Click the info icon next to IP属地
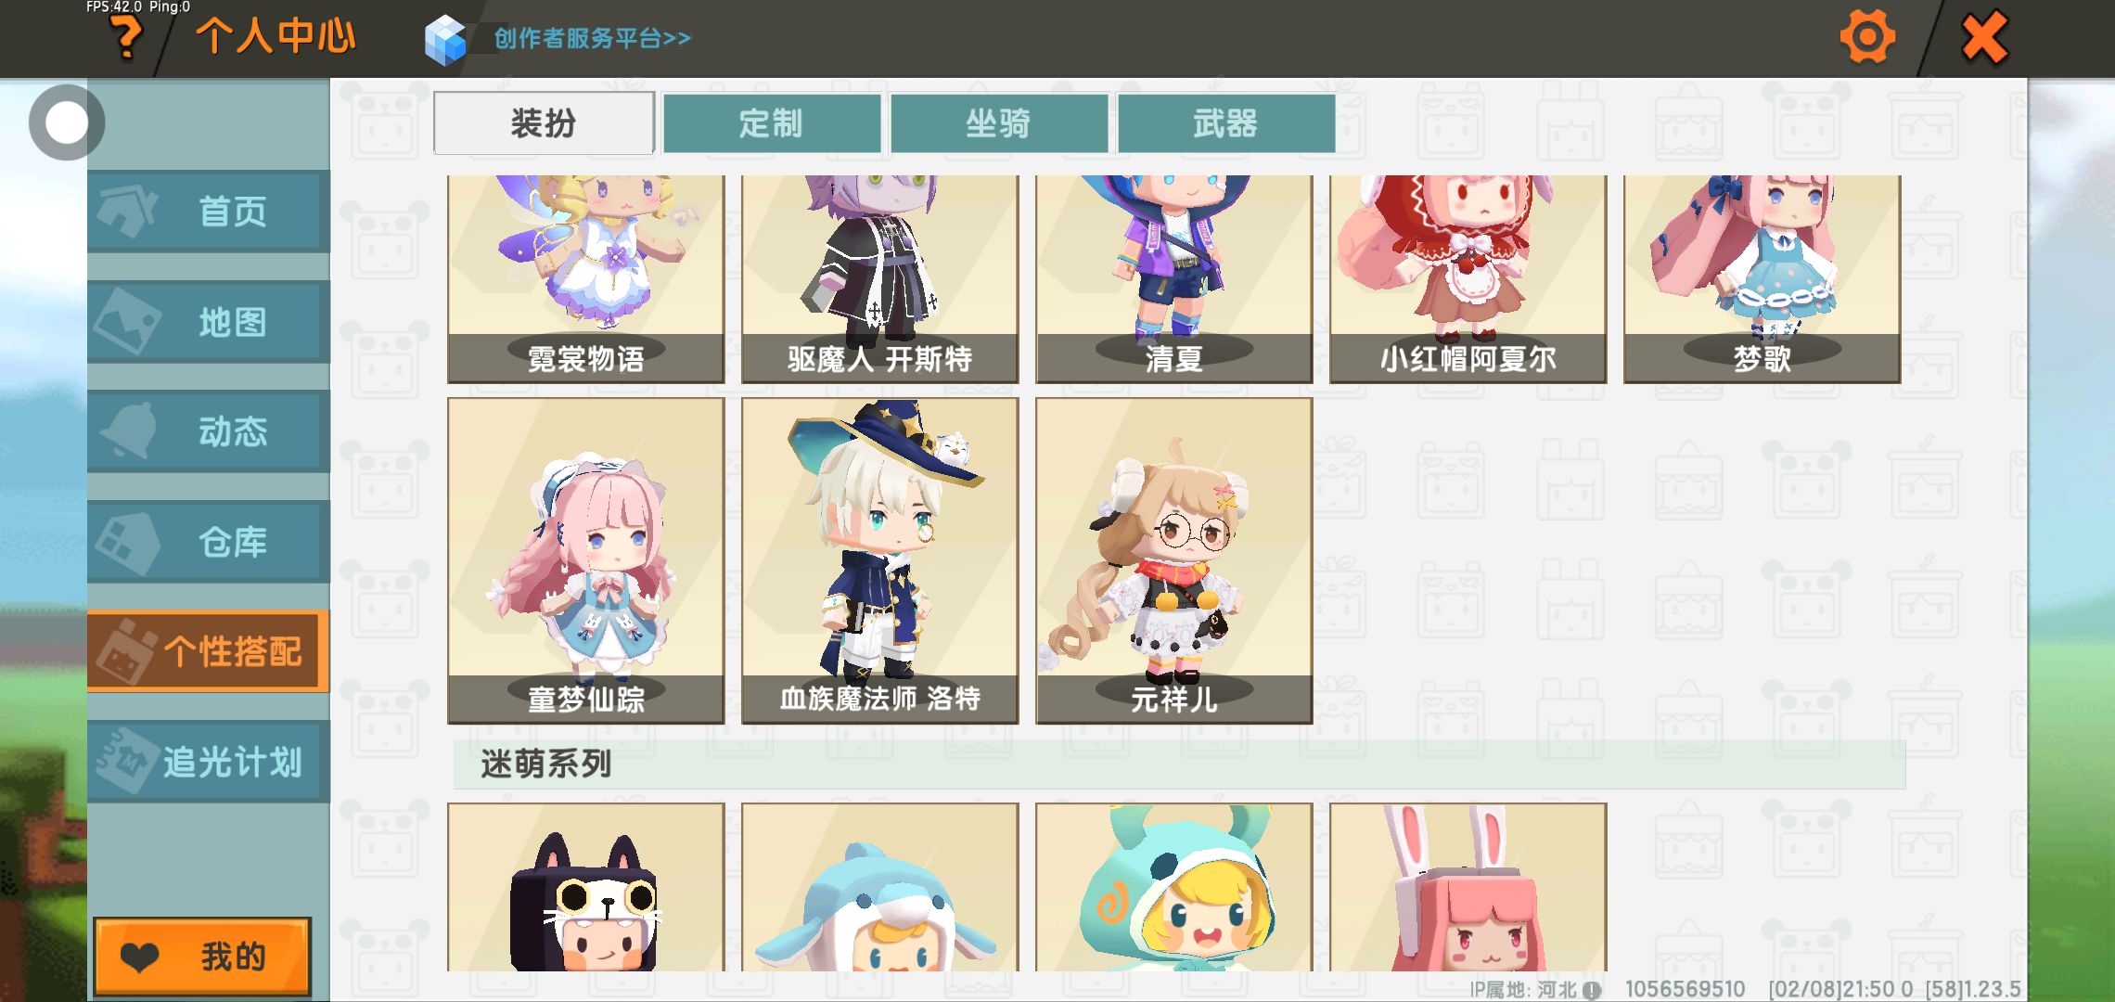The height and width of the screenshot is (1002, 2115). point(1592,990)
